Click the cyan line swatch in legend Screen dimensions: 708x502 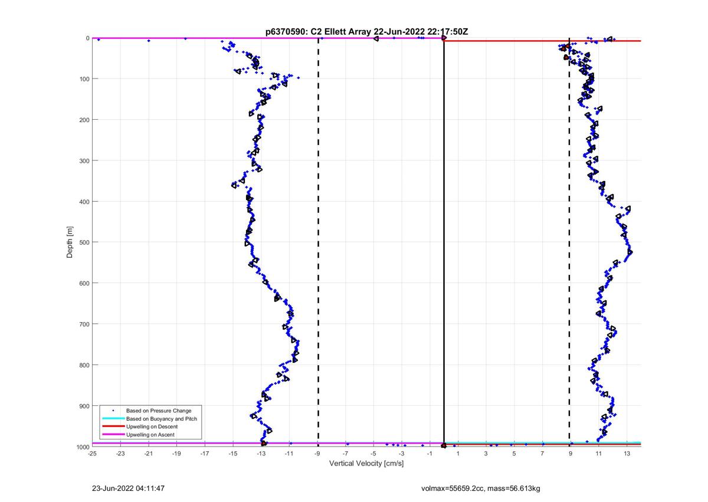pyautogui.click(x=112, y=419)
